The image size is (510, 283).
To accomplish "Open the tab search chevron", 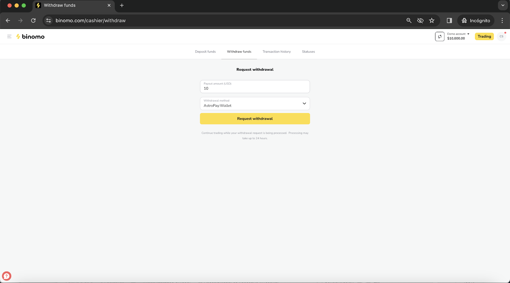I will tap(503, 5).
